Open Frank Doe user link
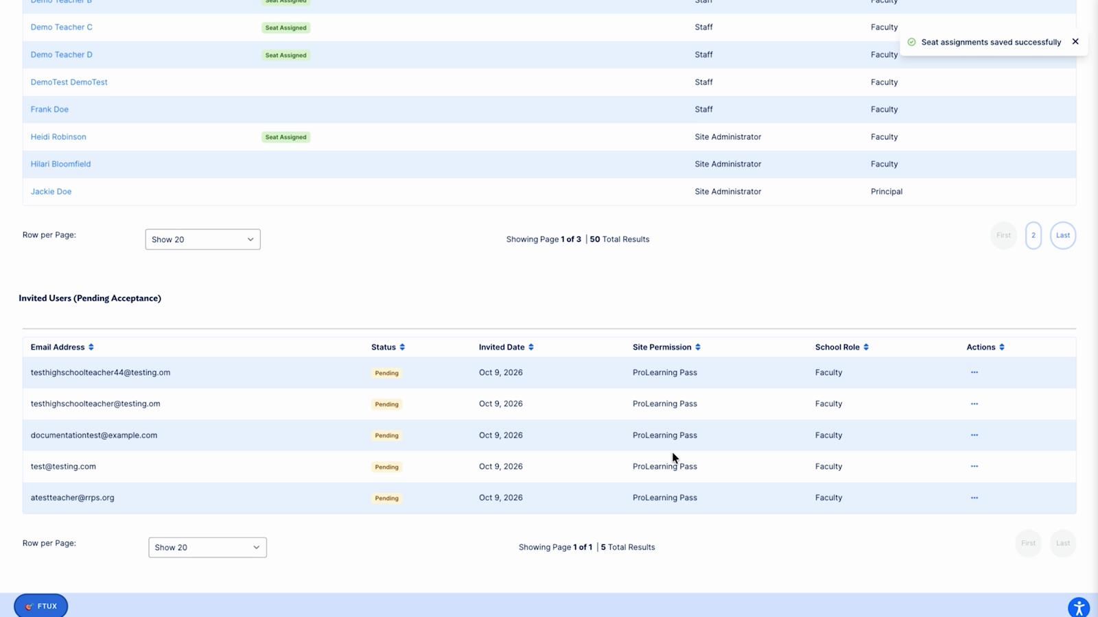Viewport: 1098px width, 617px height. click(x=49, y=110)
